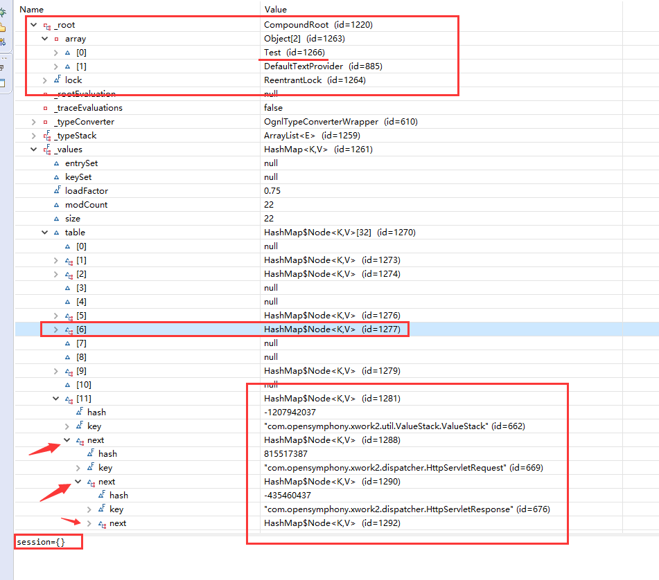This screenshot has height=580, width=659.
Task: Expand table entry [2]
Action: 56,274
